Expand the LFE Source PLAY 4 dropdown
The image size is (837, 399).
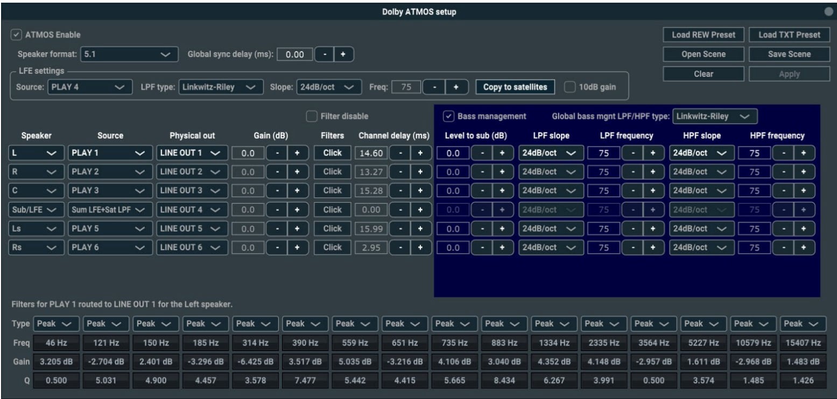tap(89, 87)
